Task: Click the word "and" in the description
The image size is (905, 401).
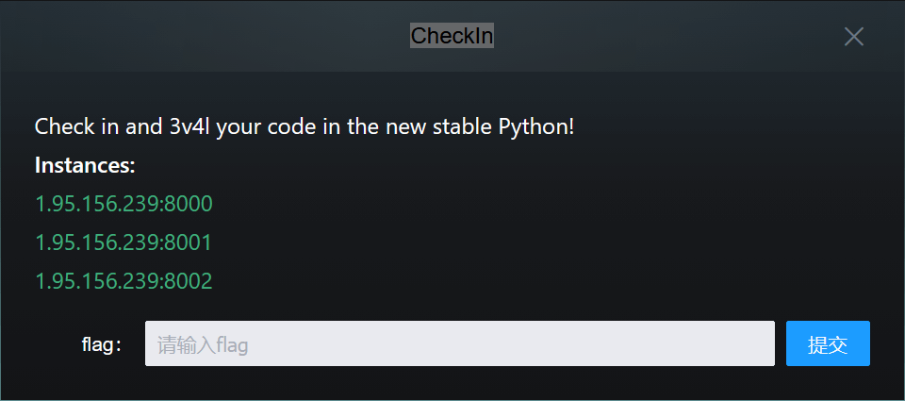Action: (x=143, y=126)
